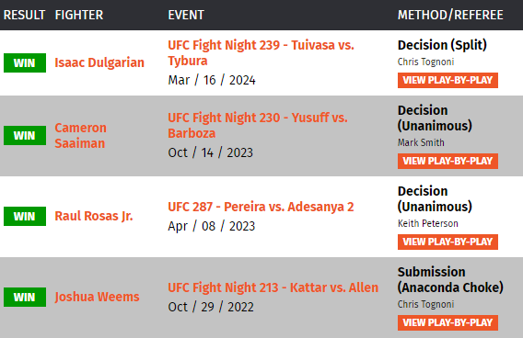Open Joshua Weems fighter profile link
Screen dimensions: 523x338
click(97, 297)
